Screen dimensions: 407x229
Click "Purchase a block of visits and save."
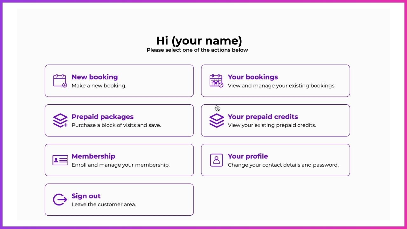pos(116,125)
